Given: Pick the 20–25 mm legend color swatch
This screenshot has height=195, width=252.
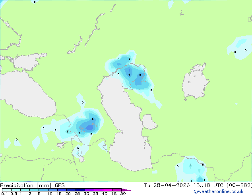Looking at the screenshot, I should (x=71, y=190).
